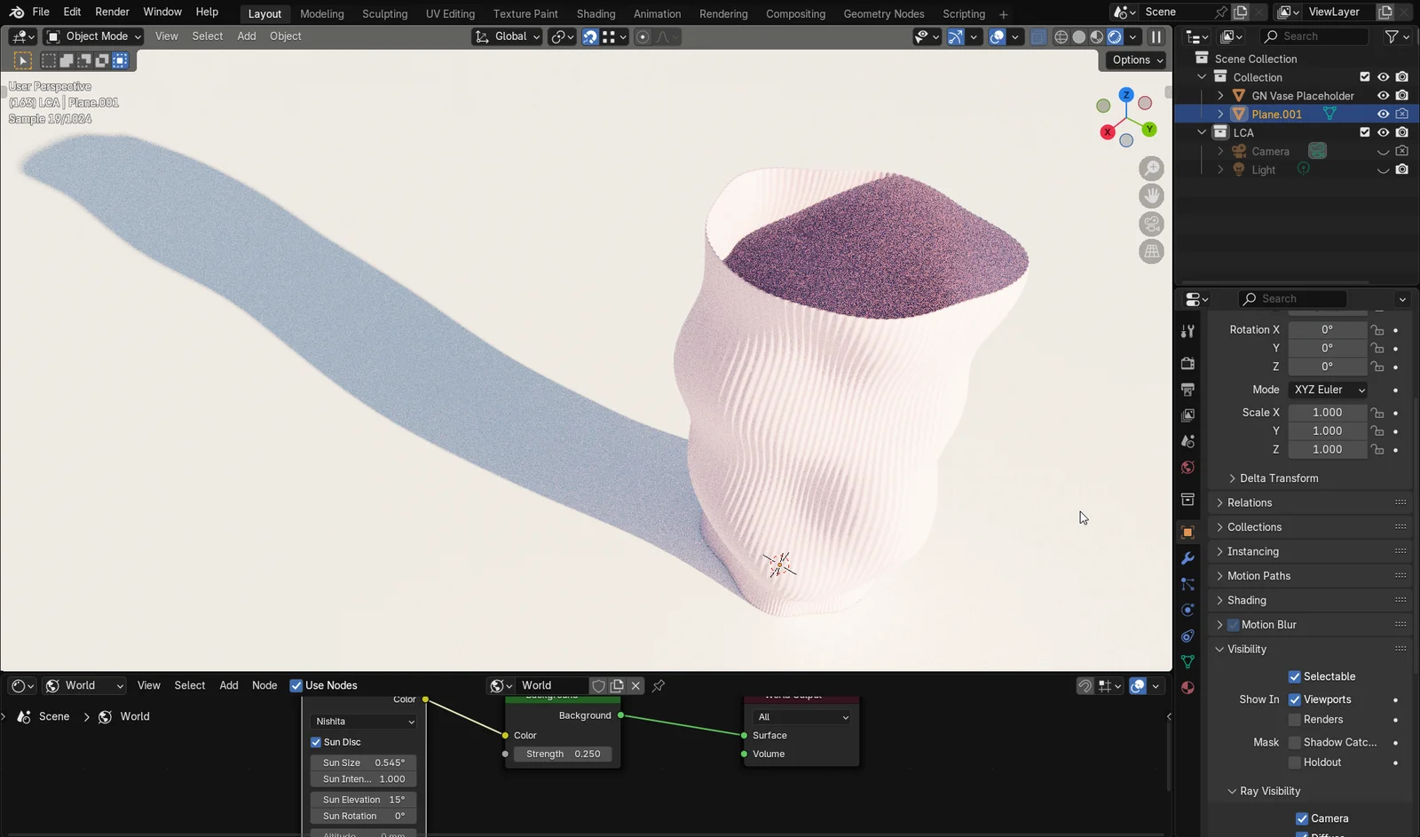Enable the snap magnet in the viewport header
Viewport: 1420px width, 837px height.
(x=589, y=36)
